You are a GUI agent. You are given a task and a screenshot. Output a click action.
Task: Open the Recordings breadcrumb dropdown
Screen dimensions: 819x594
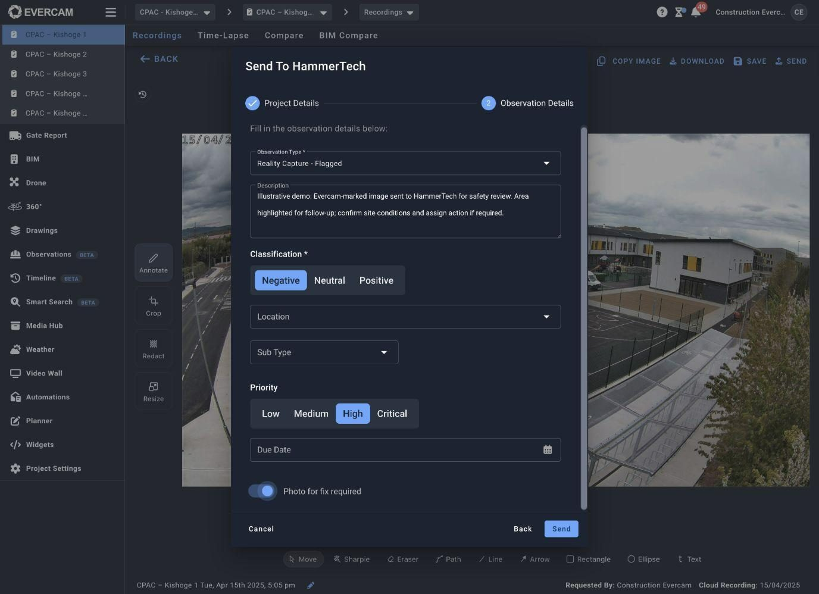[389, 12]
